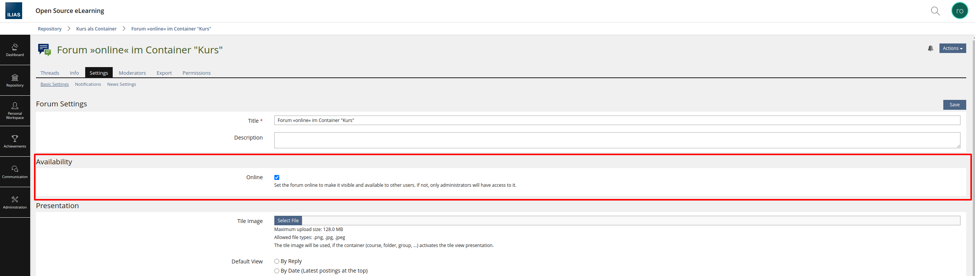Click the Open Source eLearning header text

coord(70,11)
